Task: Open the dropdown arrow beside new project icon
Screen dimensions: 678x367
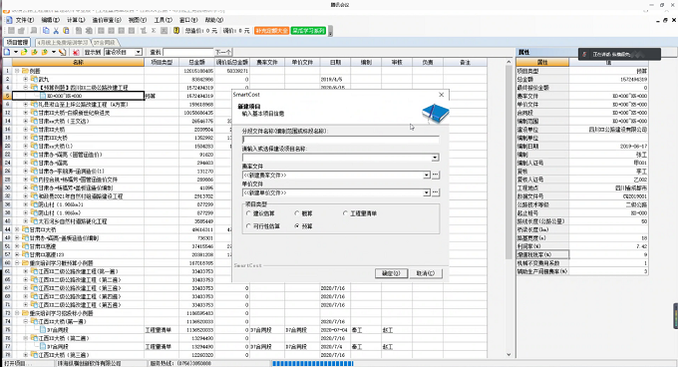Action: [x=16, y=52]
